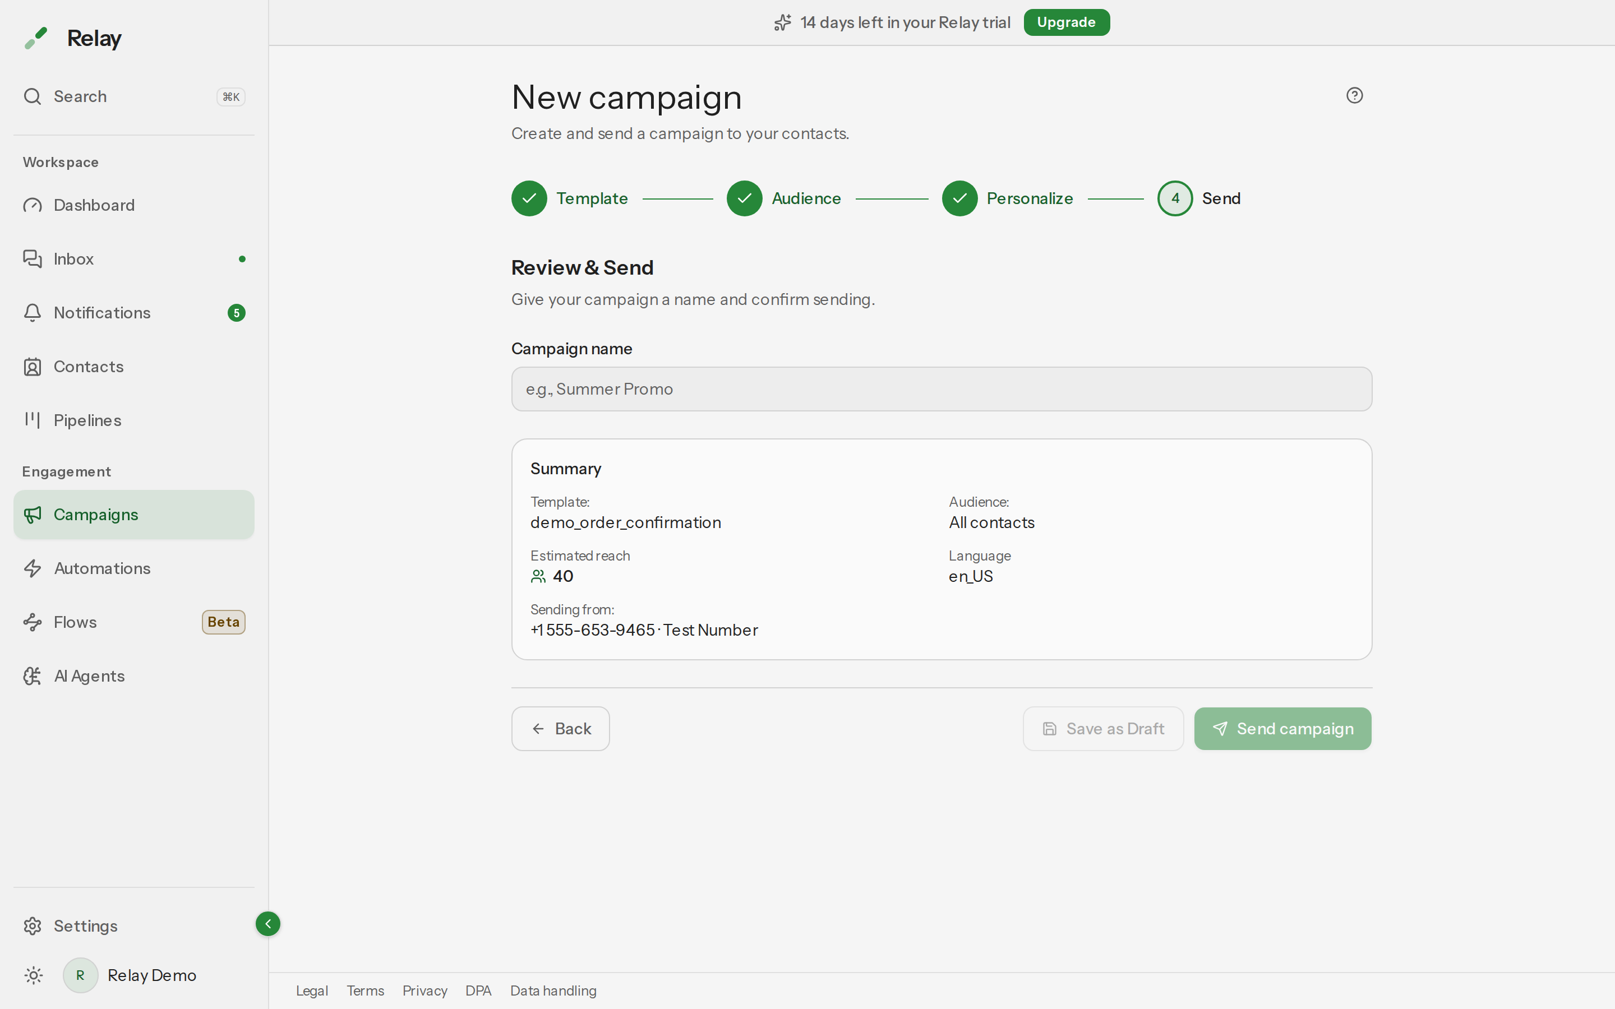This screenshot has height=1009, width=1615.
Task: Click the notifications count badge 5
Action: 236,313
